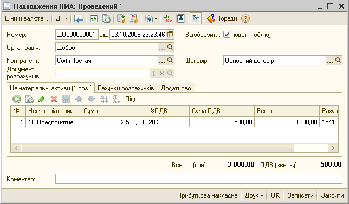Click the Сума column header
349x204 pixels.
113,111
